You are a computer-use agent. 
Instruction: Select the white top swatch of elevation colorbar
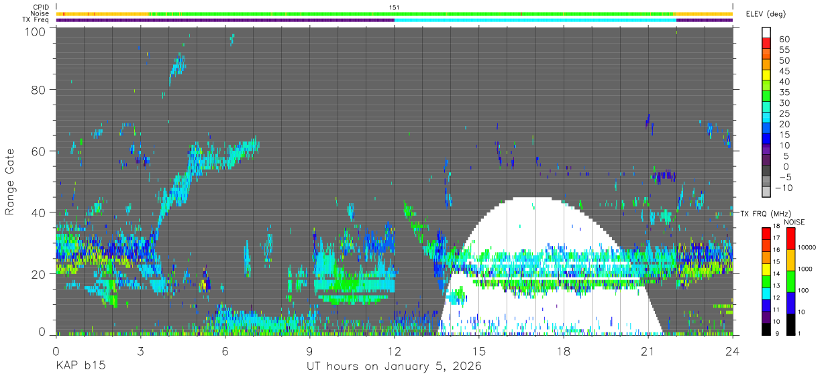coord(766,33)
